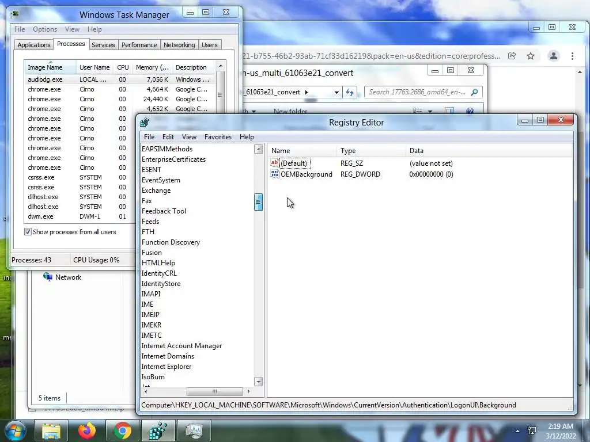Viewport: 590px width, 442px height.
Task: Click Explorer change view icon
Action: [x=418, y=111]
